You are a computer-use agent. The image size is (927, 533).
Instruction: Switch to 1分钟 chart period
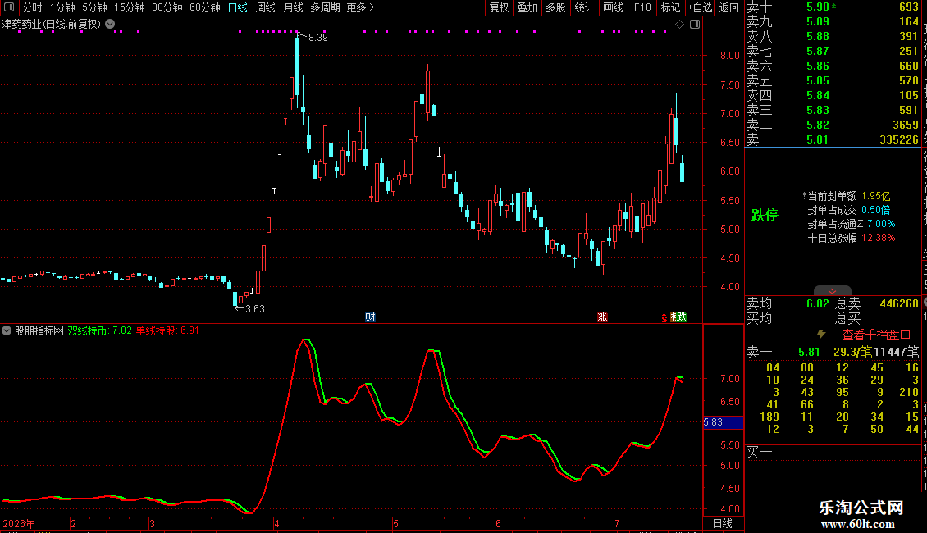tap(62, 7)
